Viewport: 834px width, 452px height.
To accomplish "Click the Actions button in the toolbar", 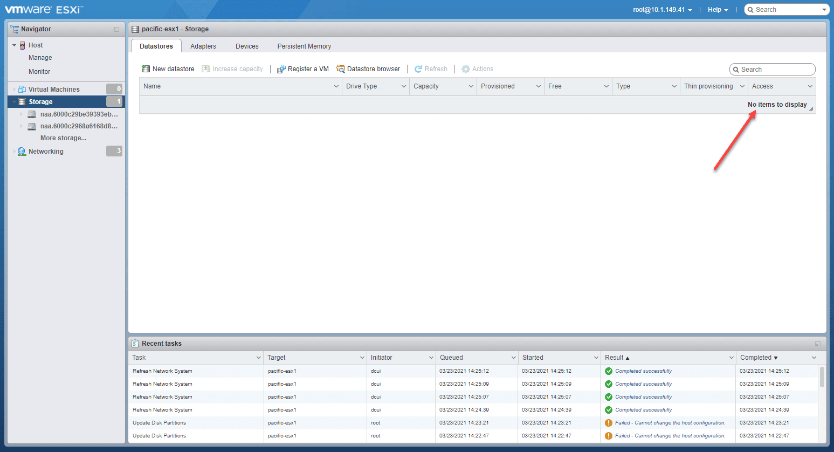I will coord(477,69).
